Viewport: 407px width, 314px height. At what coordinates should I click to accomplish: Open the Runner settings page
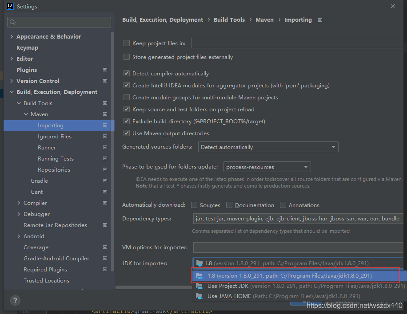[47, 147]
